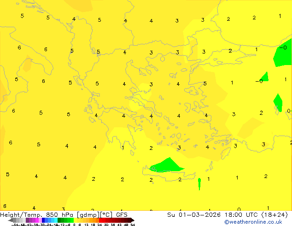The image size is (292, 226).
Task: Click the large green area at the upper right edge
Action: (x=283, y=53)
